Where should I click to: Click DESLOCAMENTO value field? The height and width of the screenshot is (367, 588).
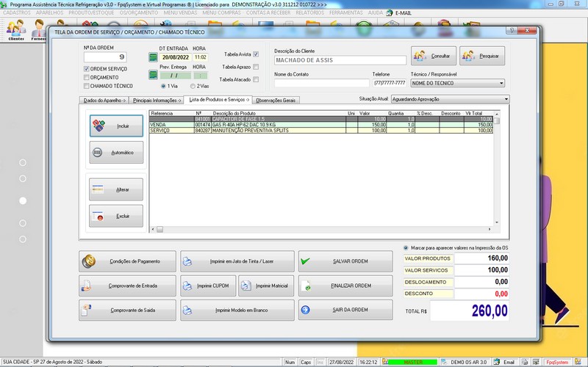[x=481, y=282]
